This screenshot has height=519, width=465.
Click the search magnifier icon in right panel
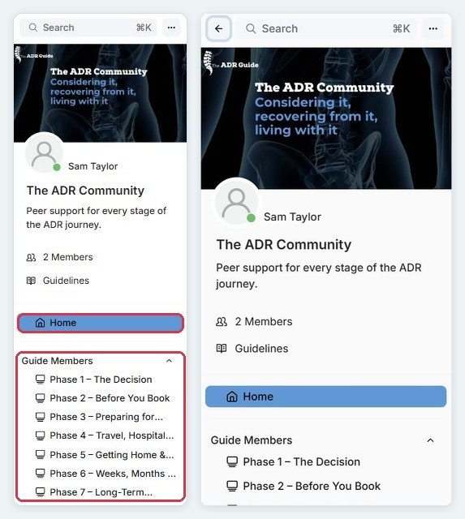(x=251, y=29)
